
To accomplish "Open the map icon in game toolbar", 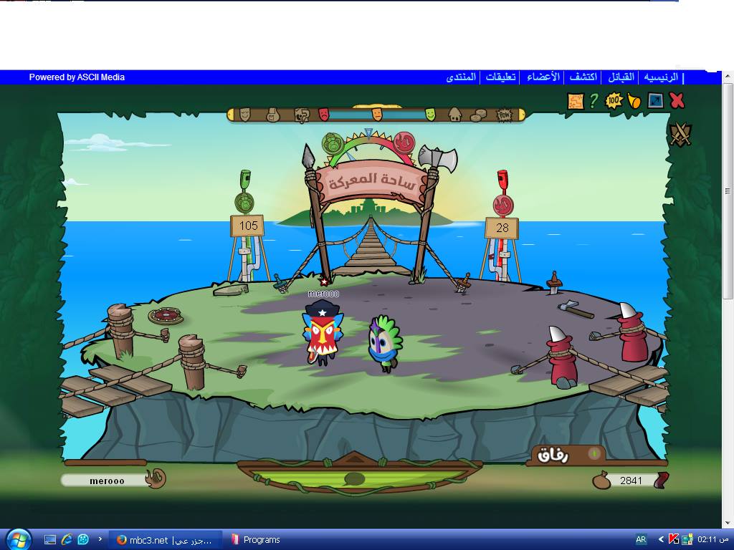I will coord(576,100).
